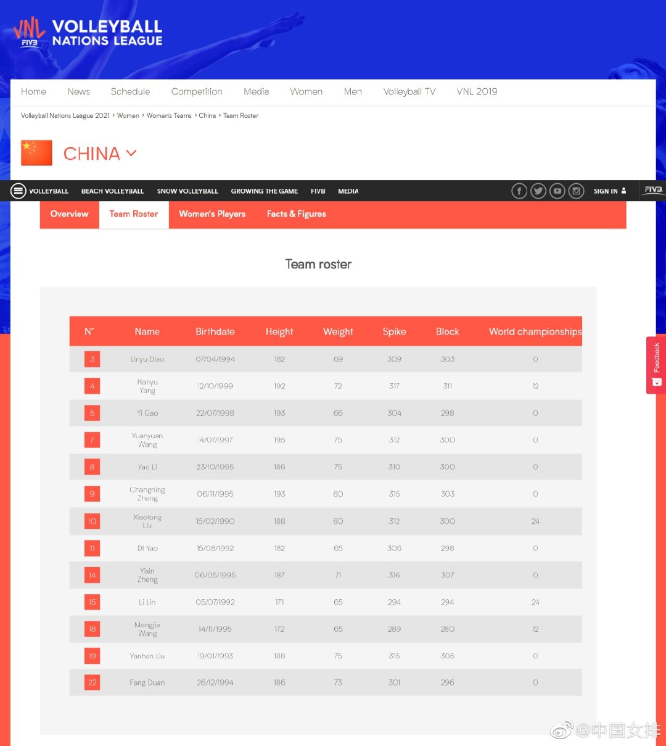Click the Spike column header
666x746 pixels.
394,331
